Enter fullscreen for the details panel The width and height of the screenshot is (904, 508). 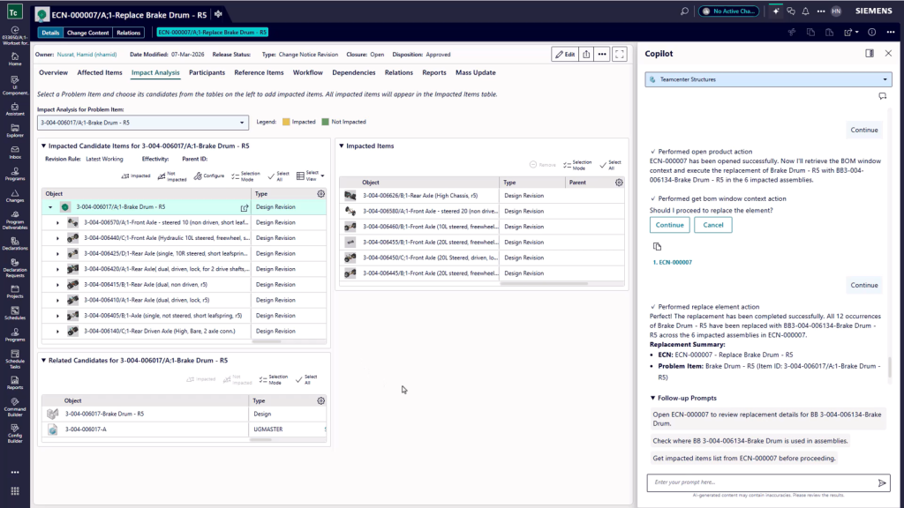tap(620, 54)
